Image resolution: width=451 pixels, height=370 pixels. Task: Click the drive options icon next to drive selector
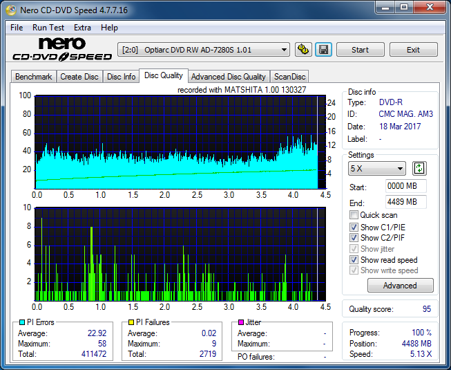point(303,50)
